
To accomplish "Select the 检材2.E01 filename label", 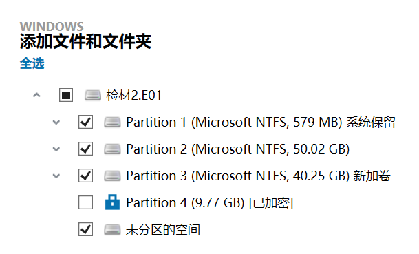I will pos(134,95).
